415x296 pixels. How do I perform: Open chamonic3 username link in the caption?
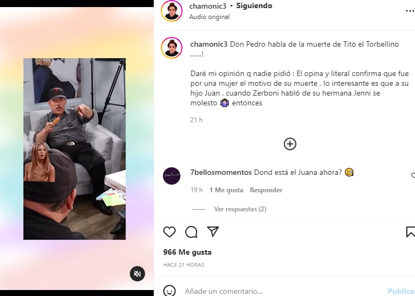click(x=209, y=44)
